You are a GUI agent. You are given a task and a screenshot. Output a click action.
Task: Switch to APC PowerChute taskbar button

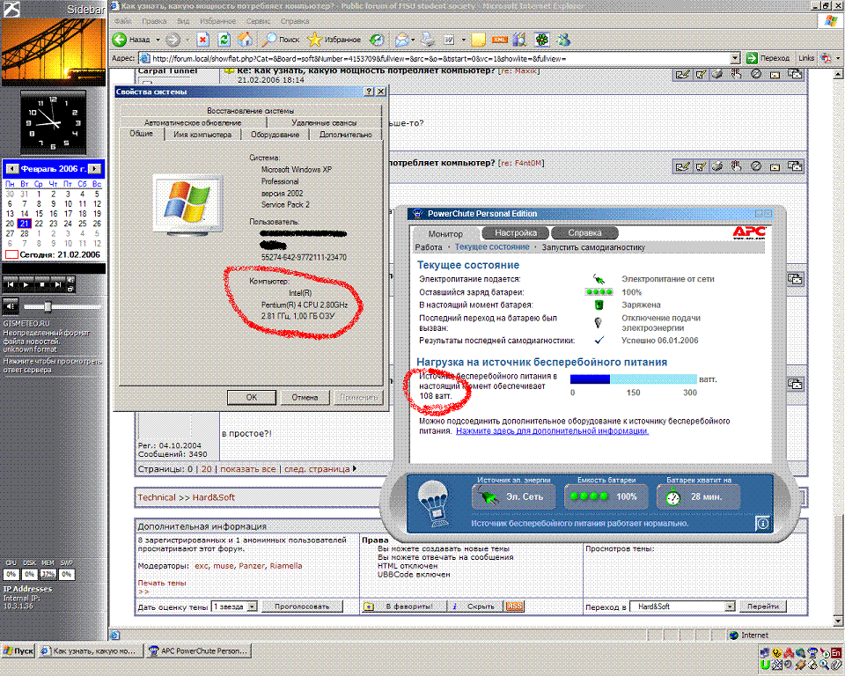tap(198, 650)
